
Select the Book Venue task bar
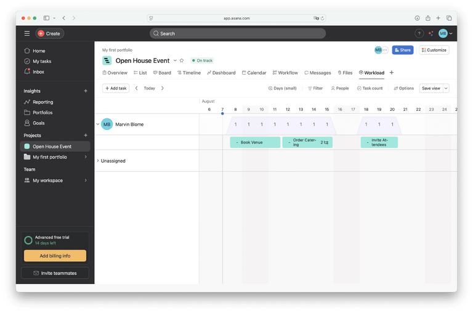click(x=255, y=142)
